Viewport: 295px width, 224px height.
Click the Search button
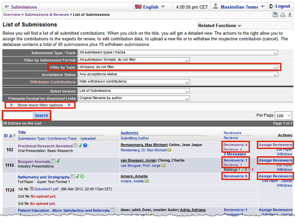pos(41,116)
